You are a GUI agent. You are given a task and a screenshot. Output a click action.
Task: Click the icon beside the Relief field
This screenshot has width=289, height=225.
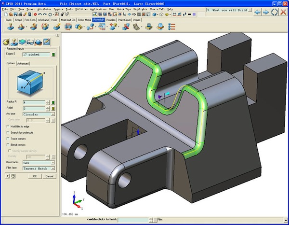point(53,109)
